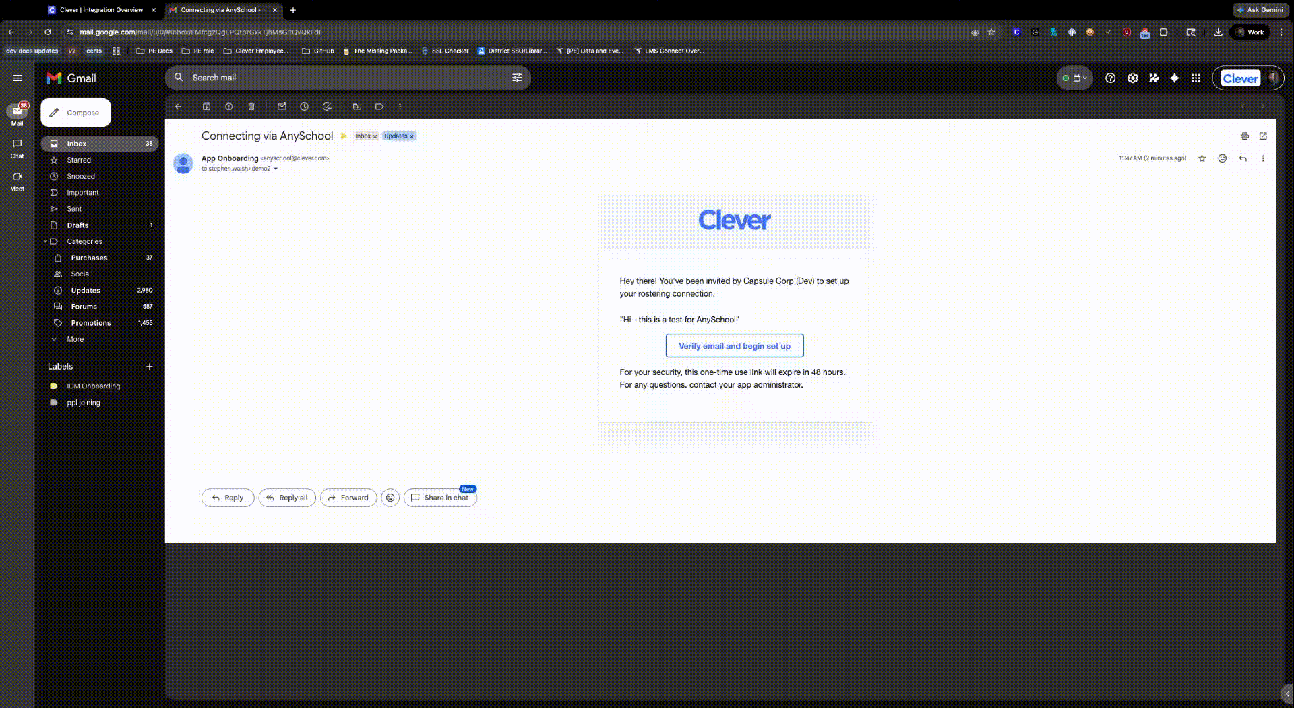Open the Meet section in left rail
This screenshot has width=1294, height=708.
tap(18, 181)
